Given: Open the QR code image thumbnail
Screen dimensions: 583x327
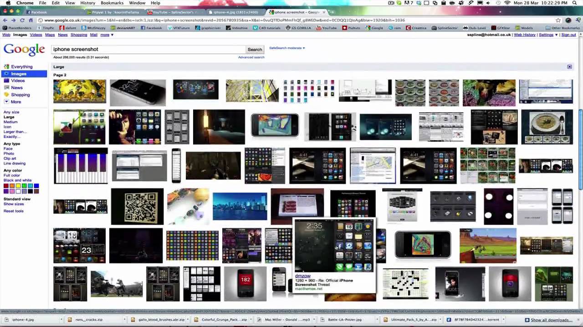Looking at the screenshot, I should coord(137,207).
